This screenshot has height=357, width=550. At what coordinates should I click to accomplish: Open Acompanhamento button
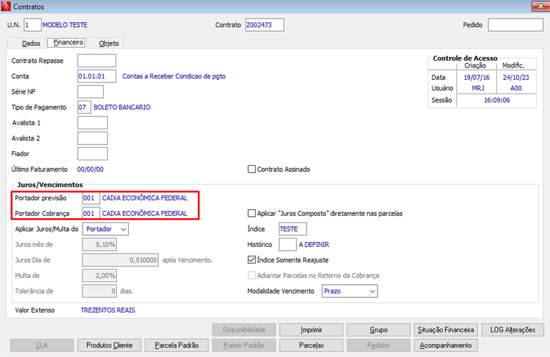click(445, 345)
